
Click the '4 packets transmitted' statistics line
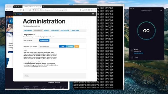click(39, 63)
